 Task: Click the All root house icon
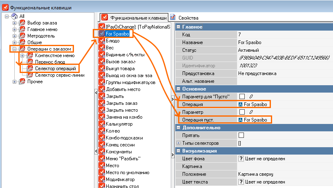(14, 16)
